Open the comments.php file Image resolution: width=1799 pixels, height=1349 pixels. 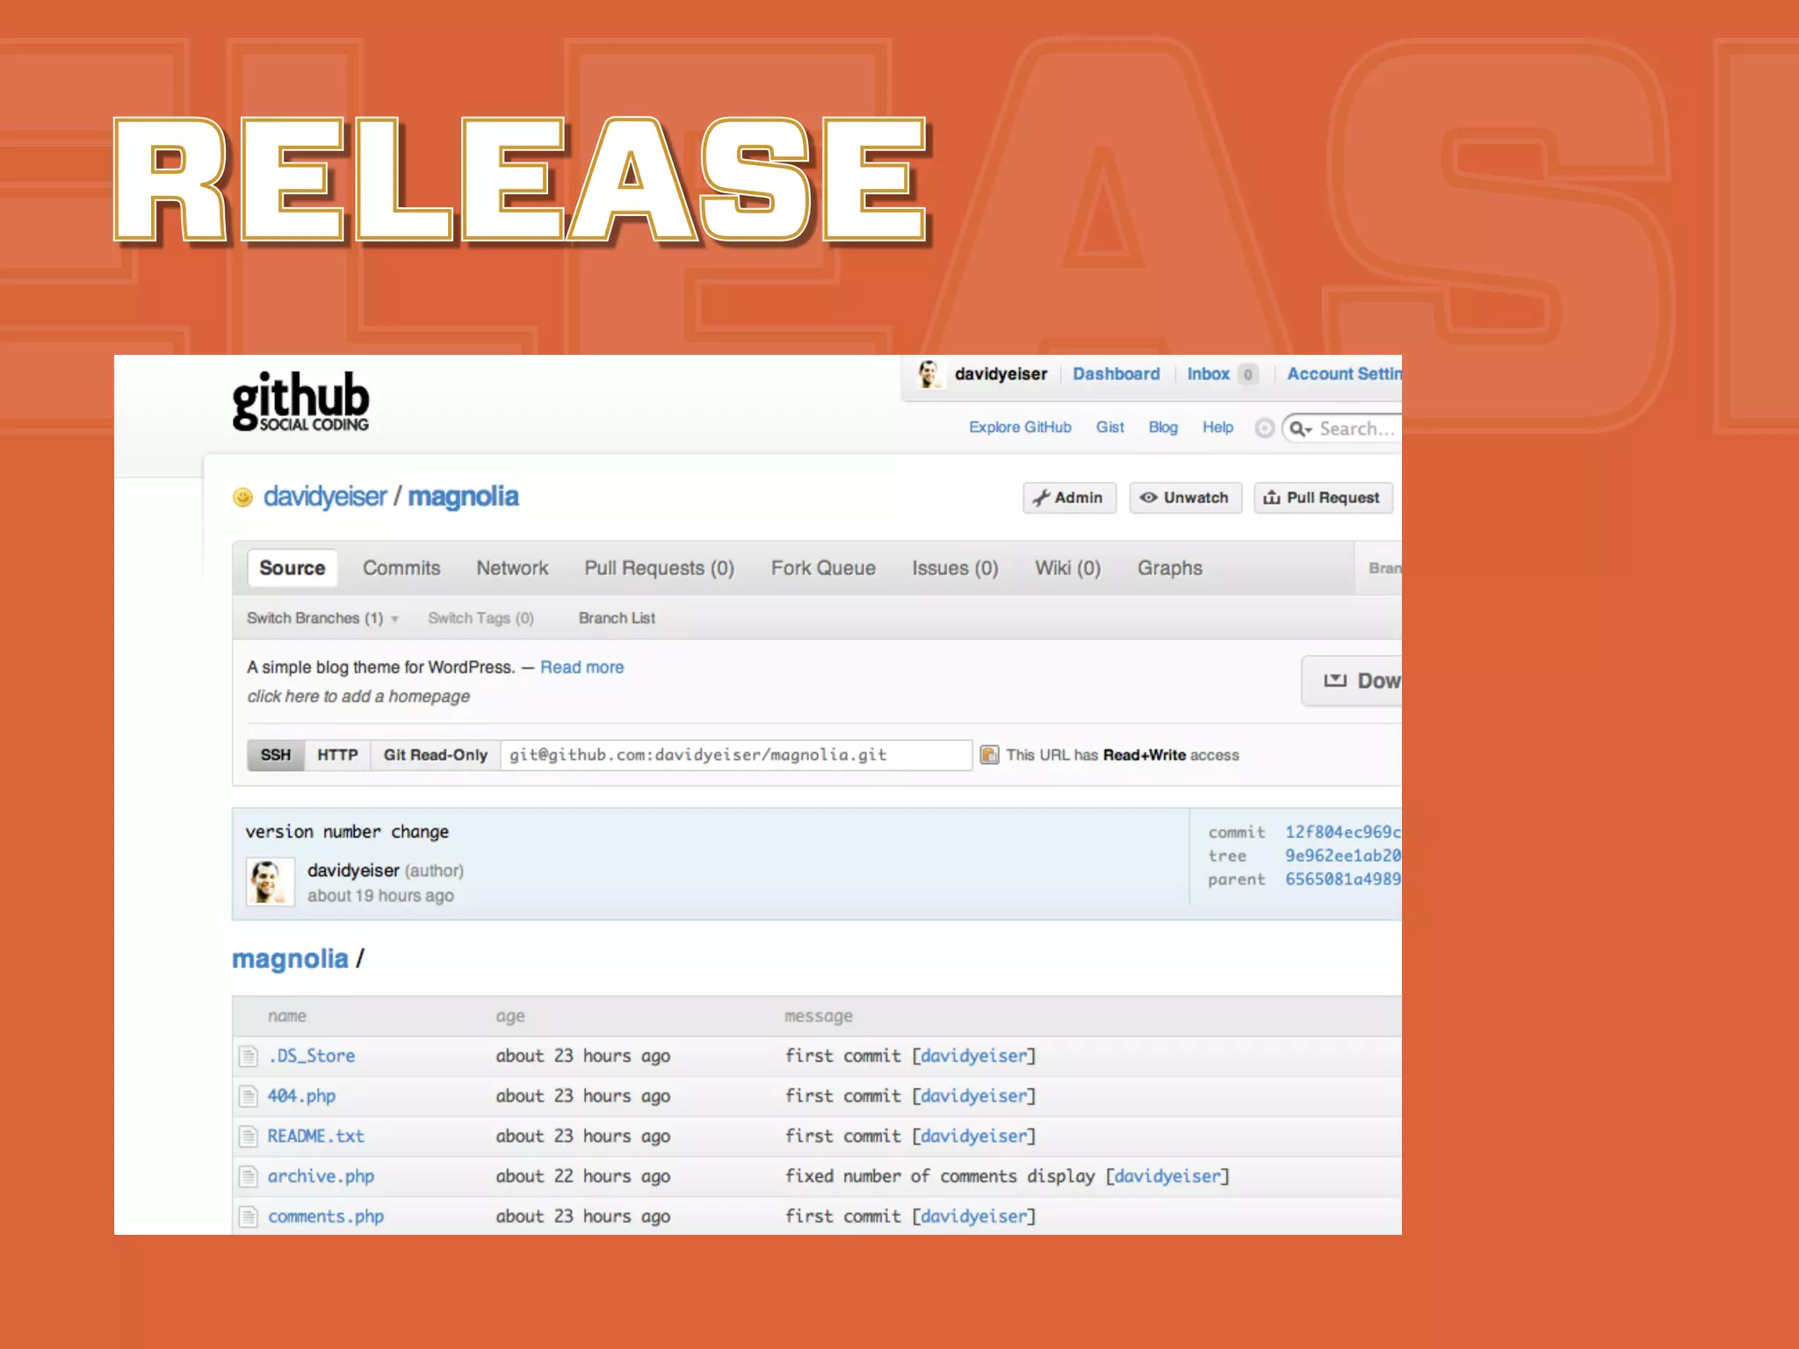coord(326,1217)
